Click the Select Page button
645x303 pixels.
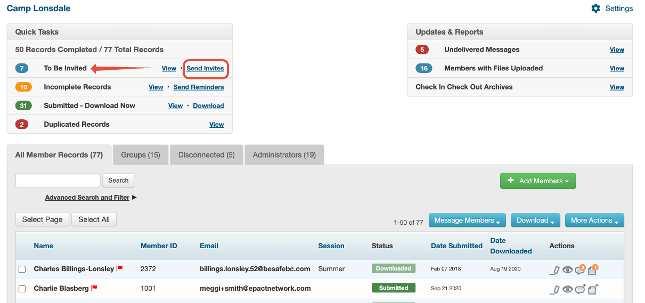tap(42, 219)
